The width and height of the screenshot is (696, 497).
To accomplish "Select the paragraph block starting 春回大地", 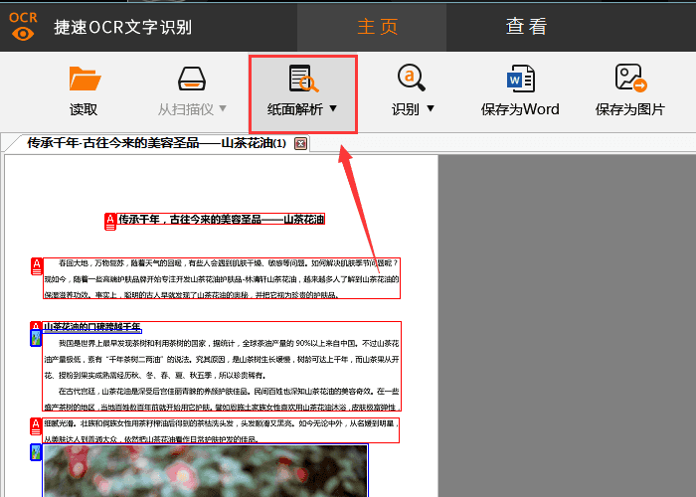I will click(222, 278).
